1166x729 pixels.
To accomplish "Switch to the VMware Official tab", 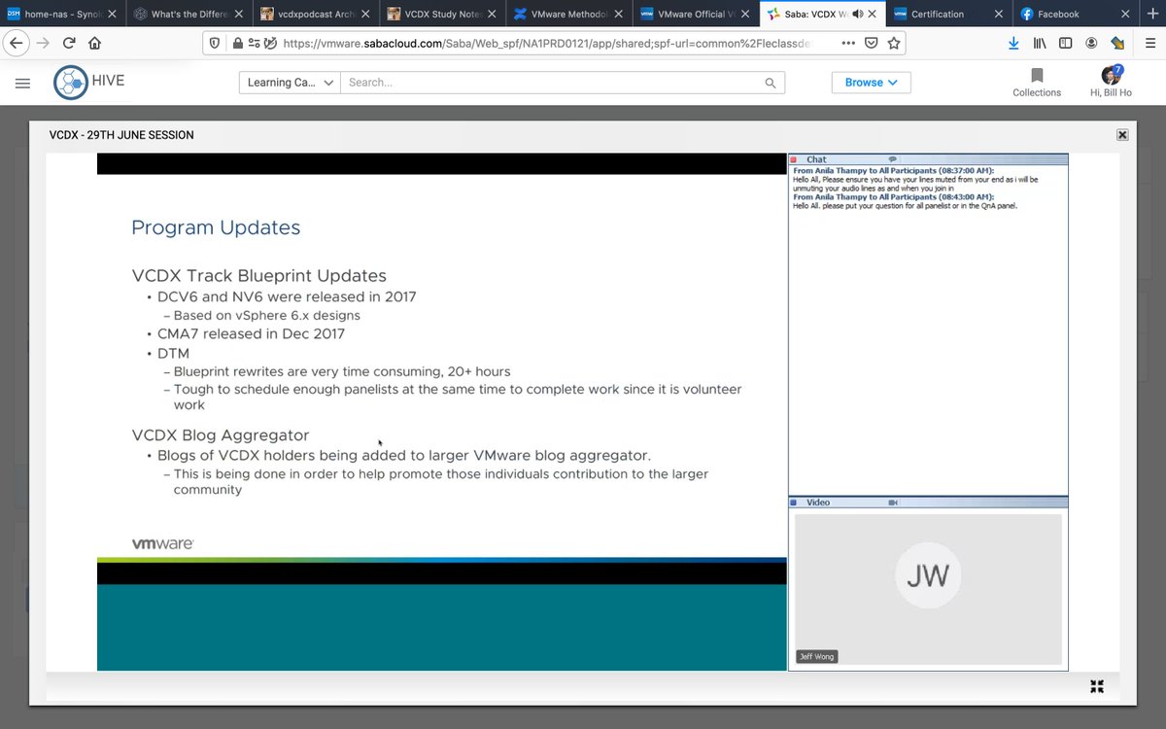I will pyautogui.click(x=695, y=14).
